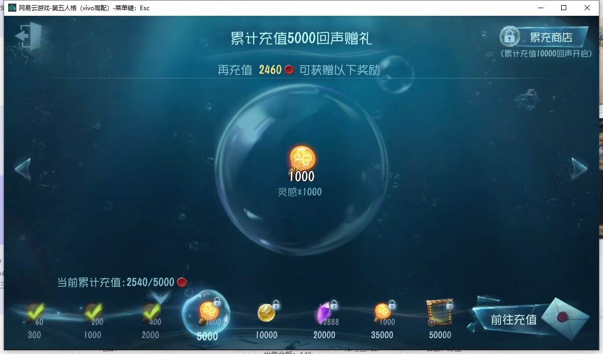Click the exit door icon
This screenshot has width=603, height=354.
point(29,36)
